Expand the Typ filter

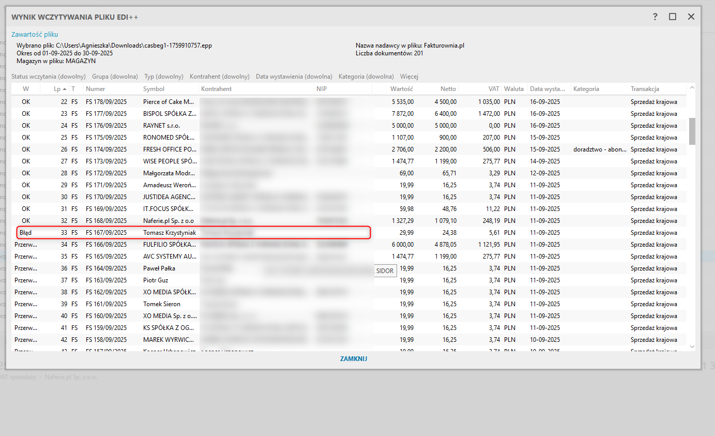(x=163, y=77)
